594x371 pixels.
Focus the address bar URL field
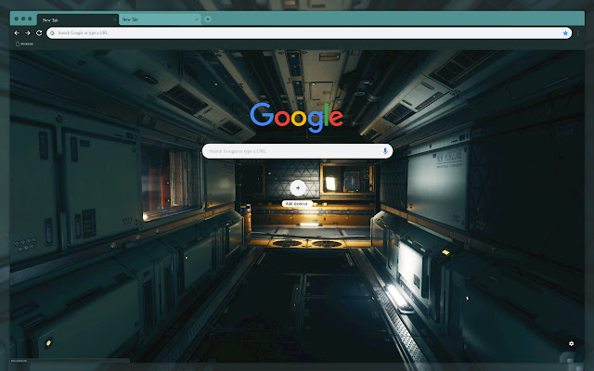[309, 33]
